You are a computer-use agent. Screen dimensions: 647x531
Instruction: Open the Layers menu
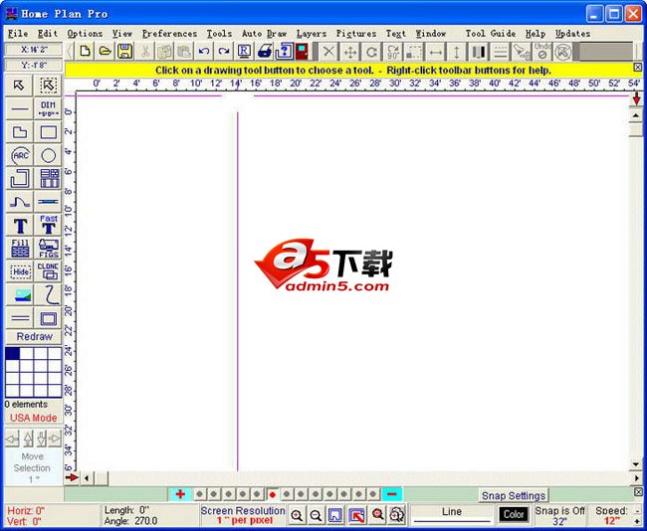(312, 34)
